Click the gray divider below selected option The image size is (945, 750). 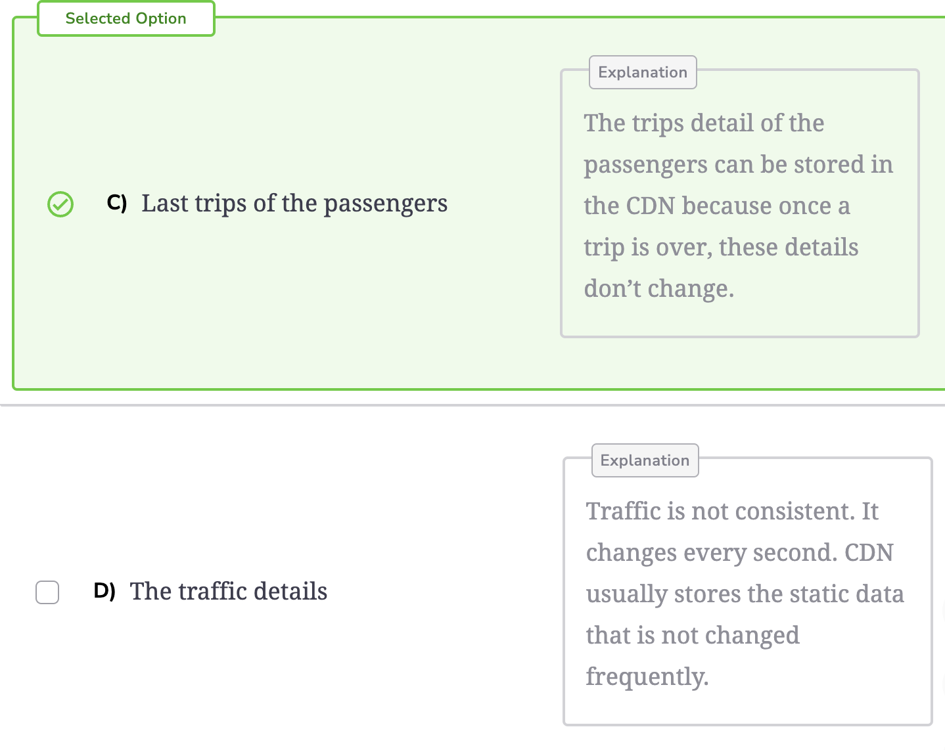click(x=472, y=405)
